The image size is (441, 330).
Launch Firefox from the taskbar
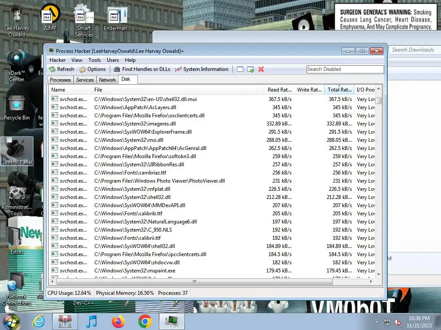click(x=118, y=321)
